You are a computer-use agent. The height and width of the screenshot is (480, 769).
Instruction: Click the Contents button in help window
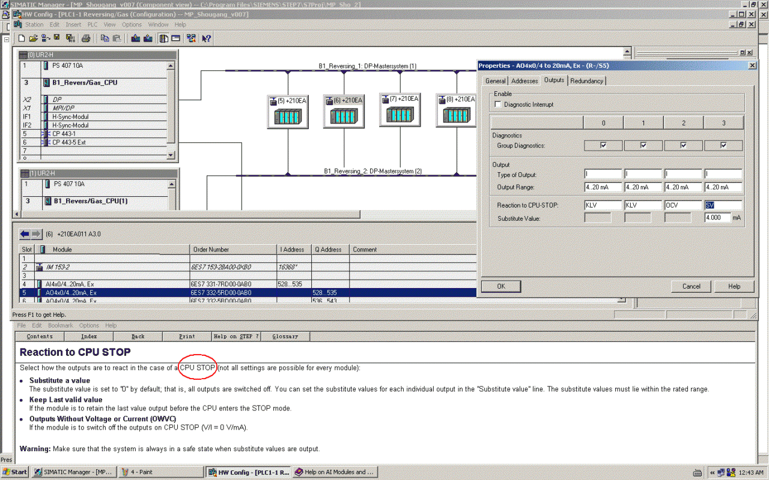tap(40, 337)
